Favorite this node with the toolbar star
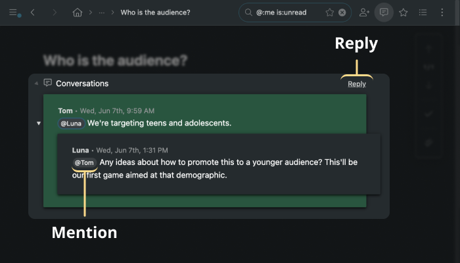The height and width of the screenshot is (263, 460). tap(403, 12)
